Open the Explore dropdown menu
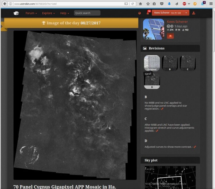 click(48, 13)
